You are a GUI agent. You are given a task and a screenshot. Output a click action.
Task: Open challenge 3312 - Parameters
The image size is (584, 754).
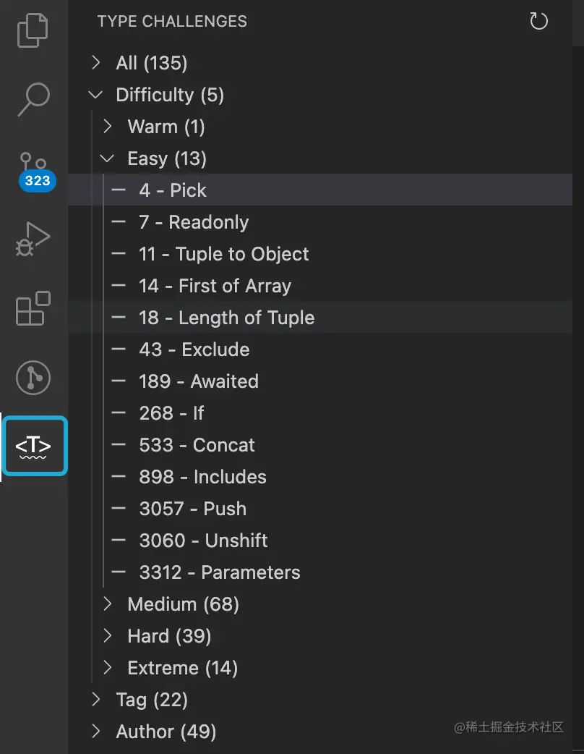point(219,572)
